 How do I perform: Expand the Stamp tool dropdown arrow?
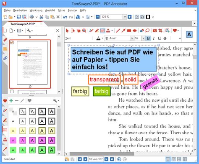point(112,31)
